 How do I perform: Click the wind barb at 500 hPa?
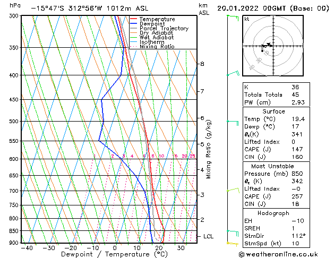coord(233,123)
